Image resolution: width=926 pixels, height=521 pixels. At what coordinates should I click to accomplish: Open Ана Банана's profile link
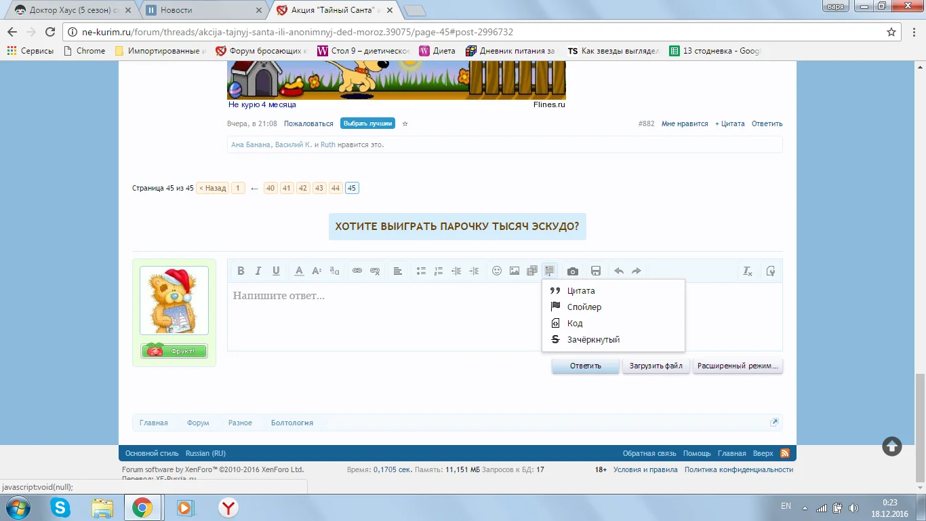[x=251, y=144]
